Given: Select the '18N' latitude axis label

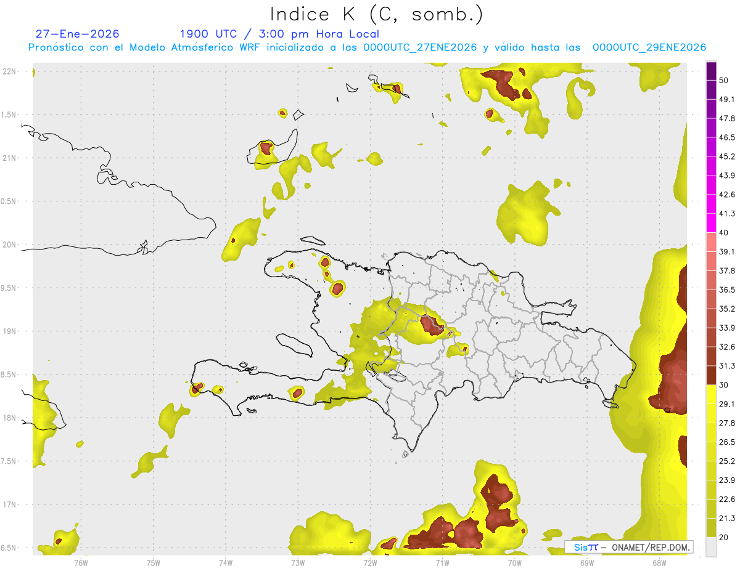Looking at the screenshot, I should (x=9, y=418).
